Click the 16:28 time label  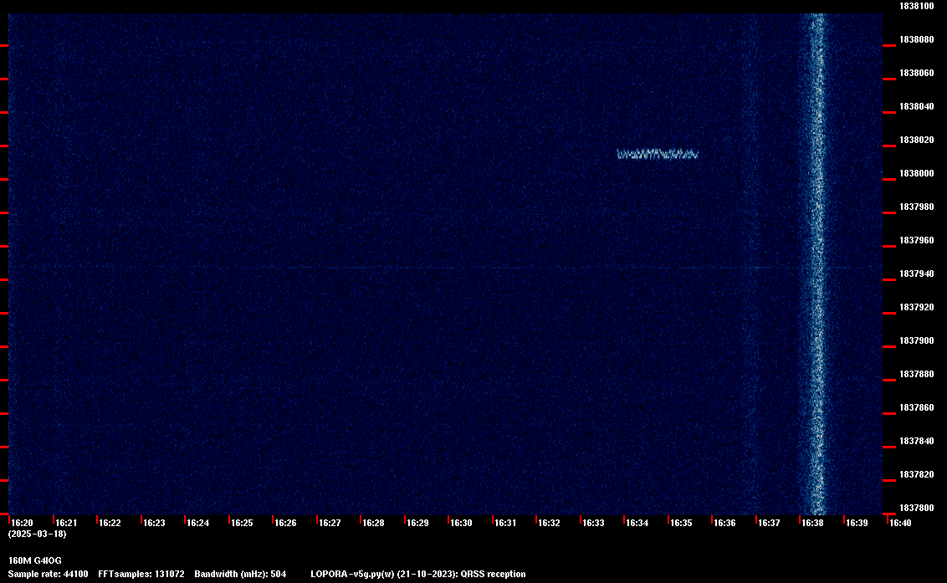tap(373, 523)
